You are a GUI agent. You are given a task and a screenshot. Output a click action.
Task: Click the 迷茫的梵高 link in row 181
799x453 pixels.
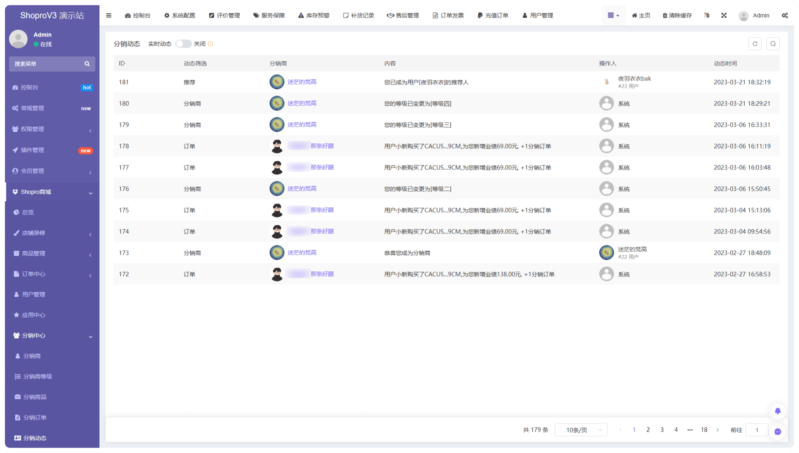point(302,82)
